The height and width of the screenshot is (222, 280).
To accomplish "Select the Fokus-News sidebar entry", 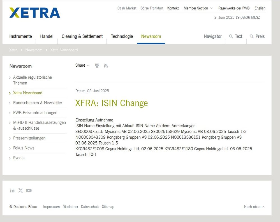I will coord(24,148).
